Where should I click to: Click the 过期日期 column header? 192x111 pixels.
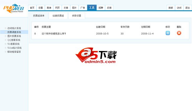coord(146,27)
